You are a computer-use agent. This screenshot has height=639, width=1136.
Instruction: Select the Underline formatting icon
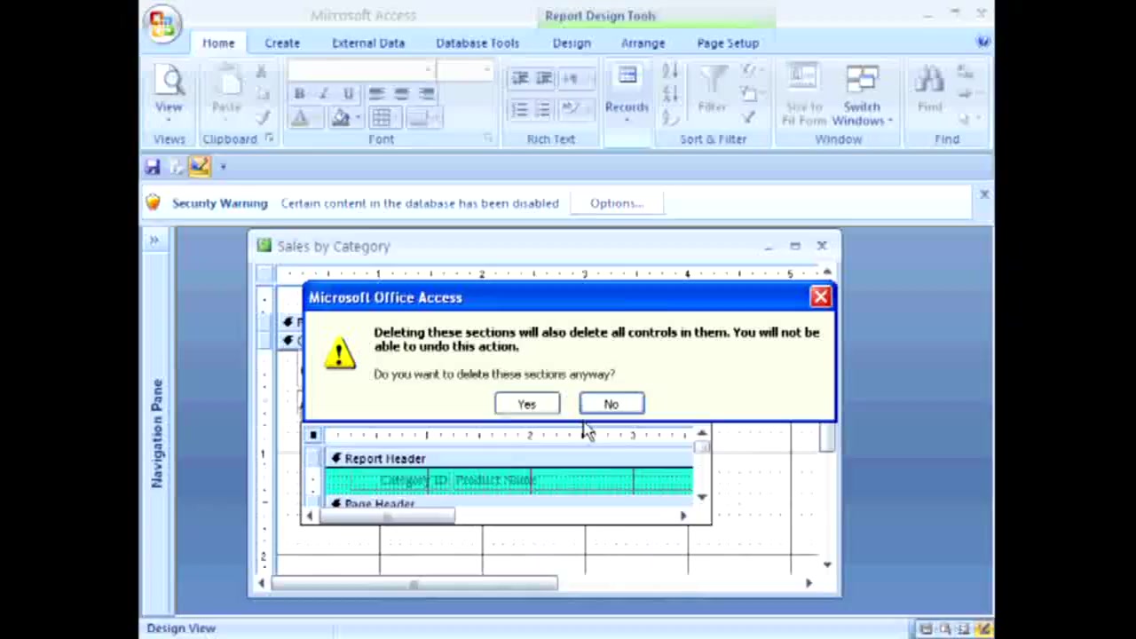(347, 93)
